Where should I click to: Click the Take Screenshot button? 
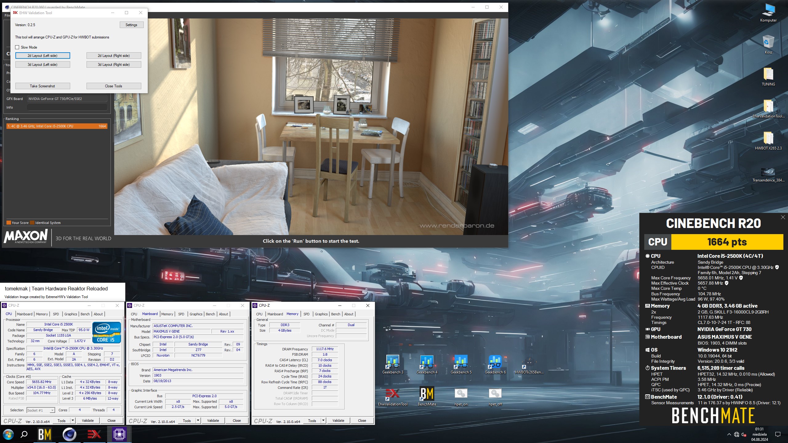pyautogui.click(x=42, y=86)
